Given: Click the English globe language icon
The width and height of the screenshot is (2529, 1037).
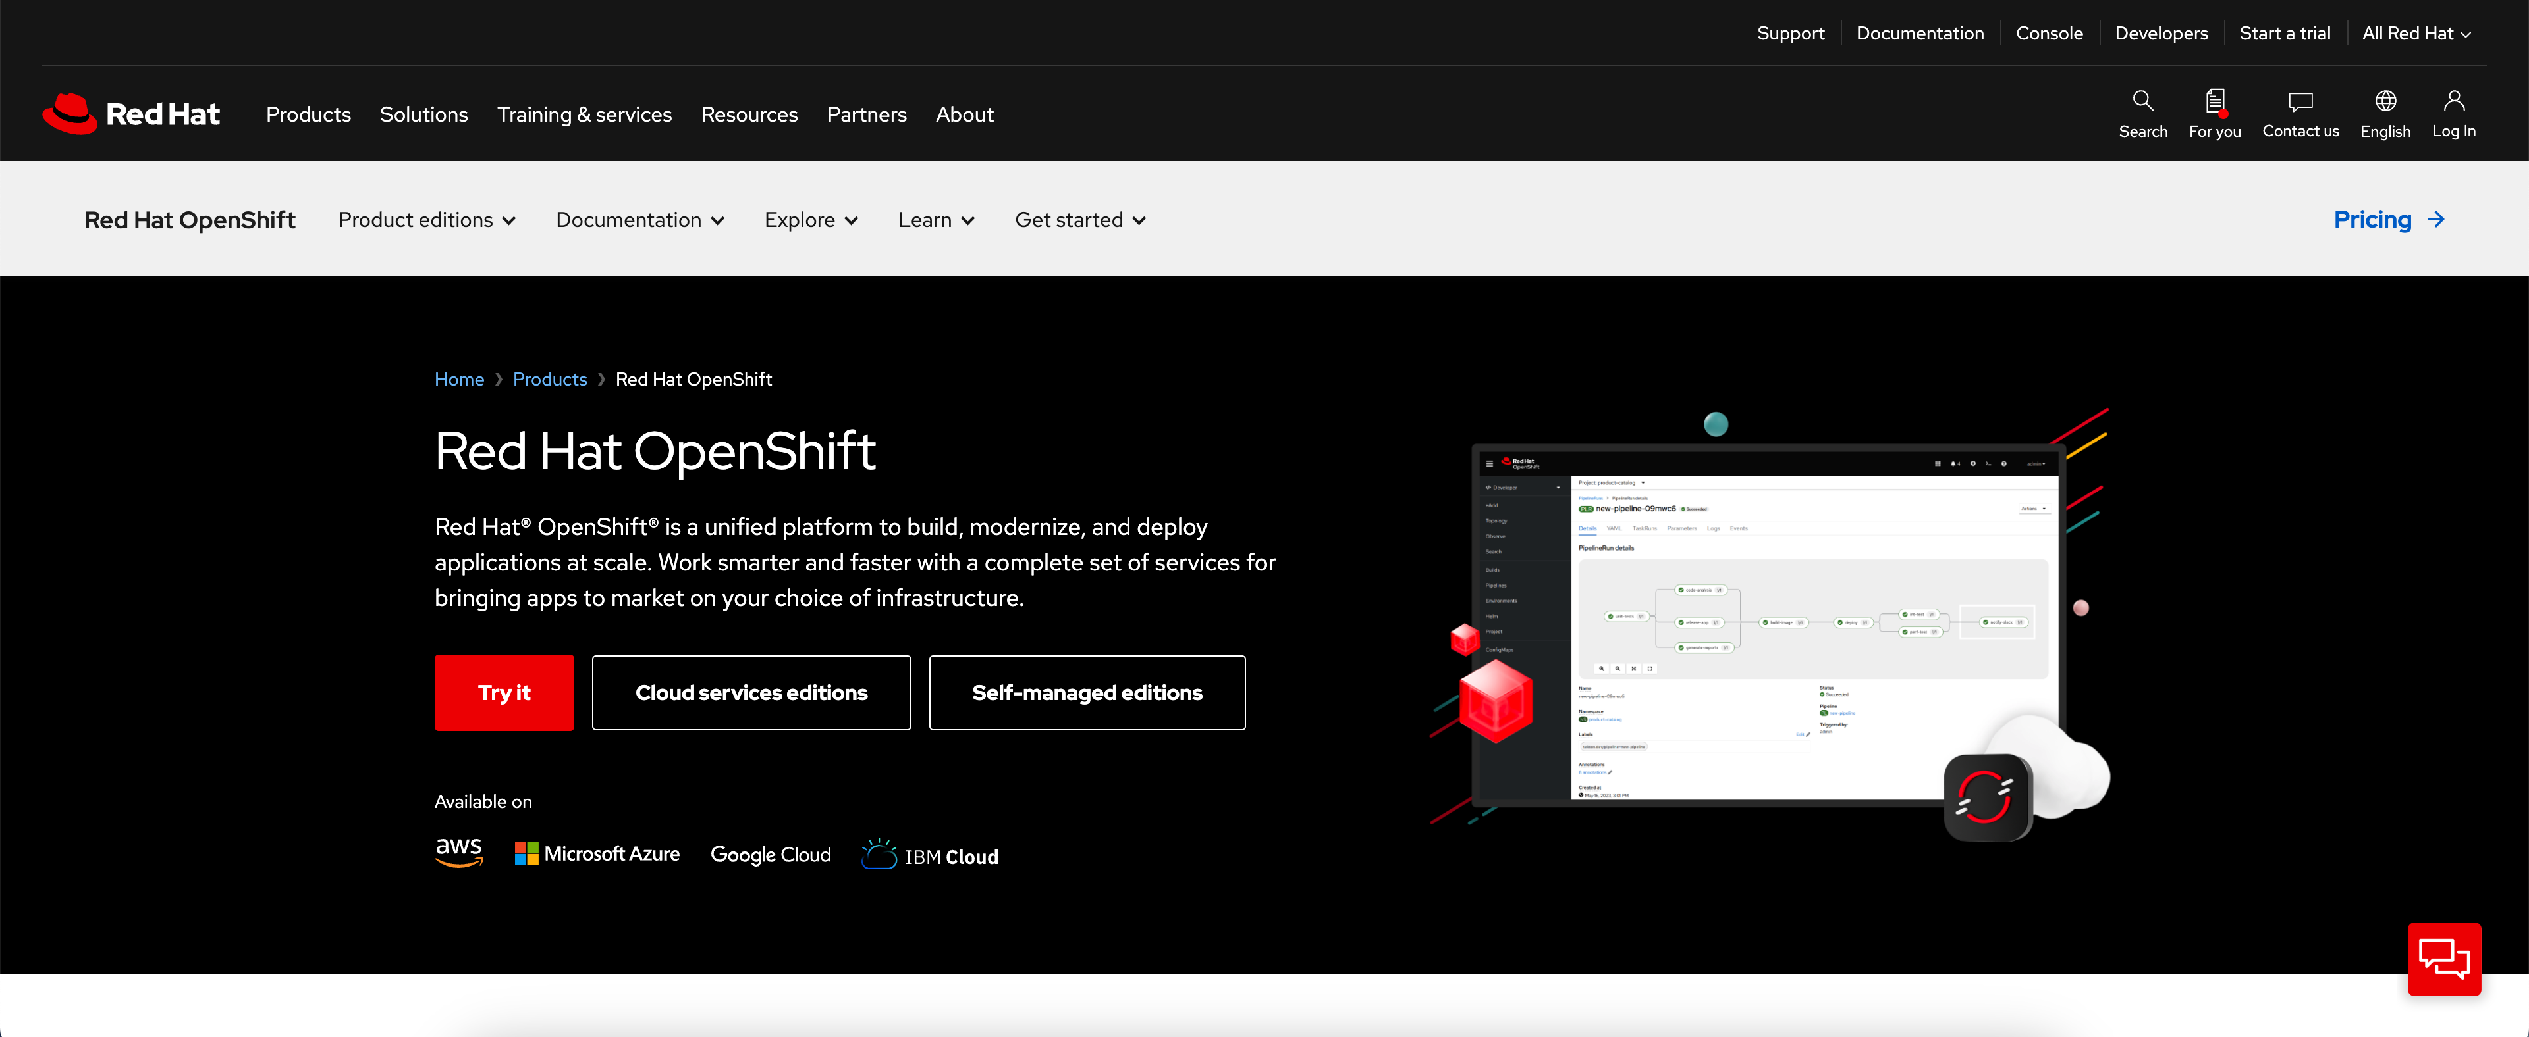Looking at the screenshot, I should (x=2385, y=101).
